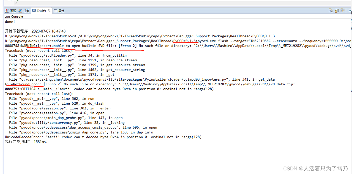Pin the console view
The height and width of the screenshot is (174, 352).
pos(342,10)
